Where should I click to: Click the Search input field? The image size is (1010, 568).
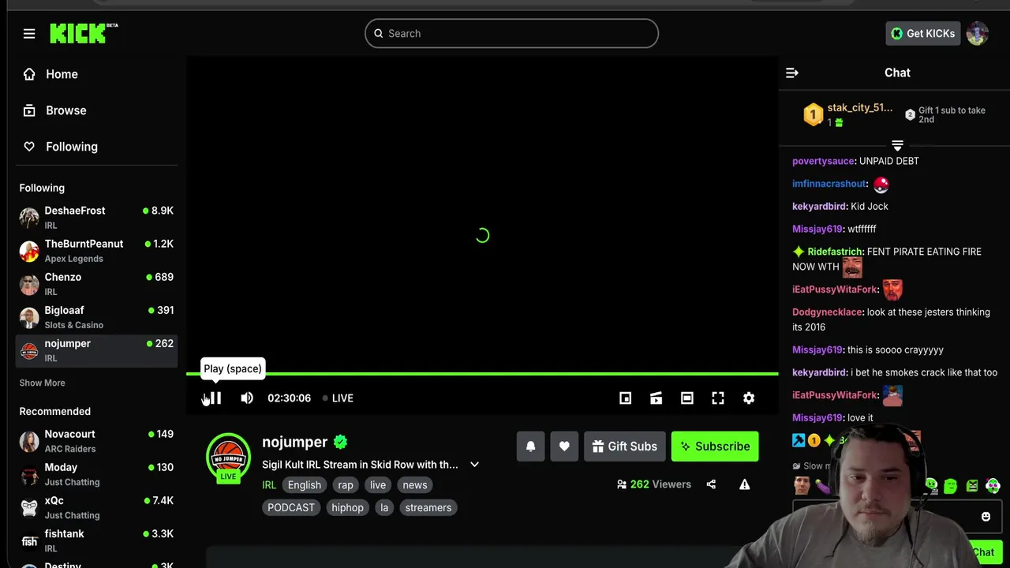[511, 33]
